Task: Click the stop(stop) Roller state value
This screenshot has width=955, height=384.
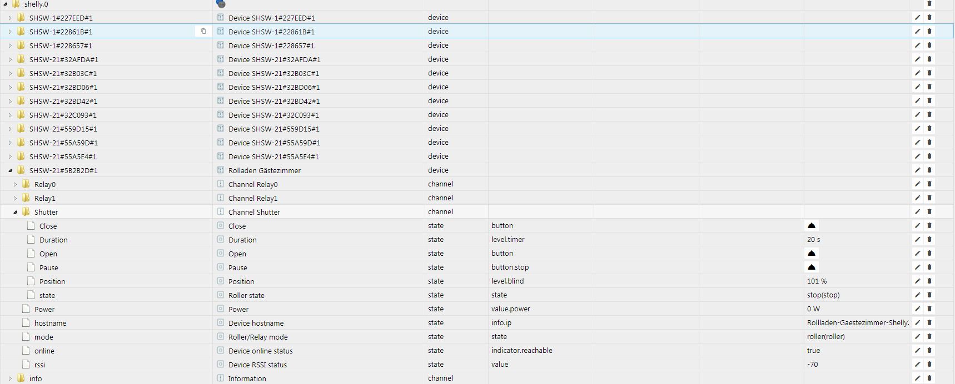Action: click(x=823, y=295)
